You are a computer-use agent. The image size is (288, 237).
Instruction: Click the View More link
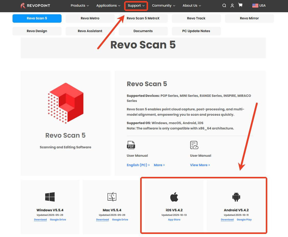[x=200, y=165]
